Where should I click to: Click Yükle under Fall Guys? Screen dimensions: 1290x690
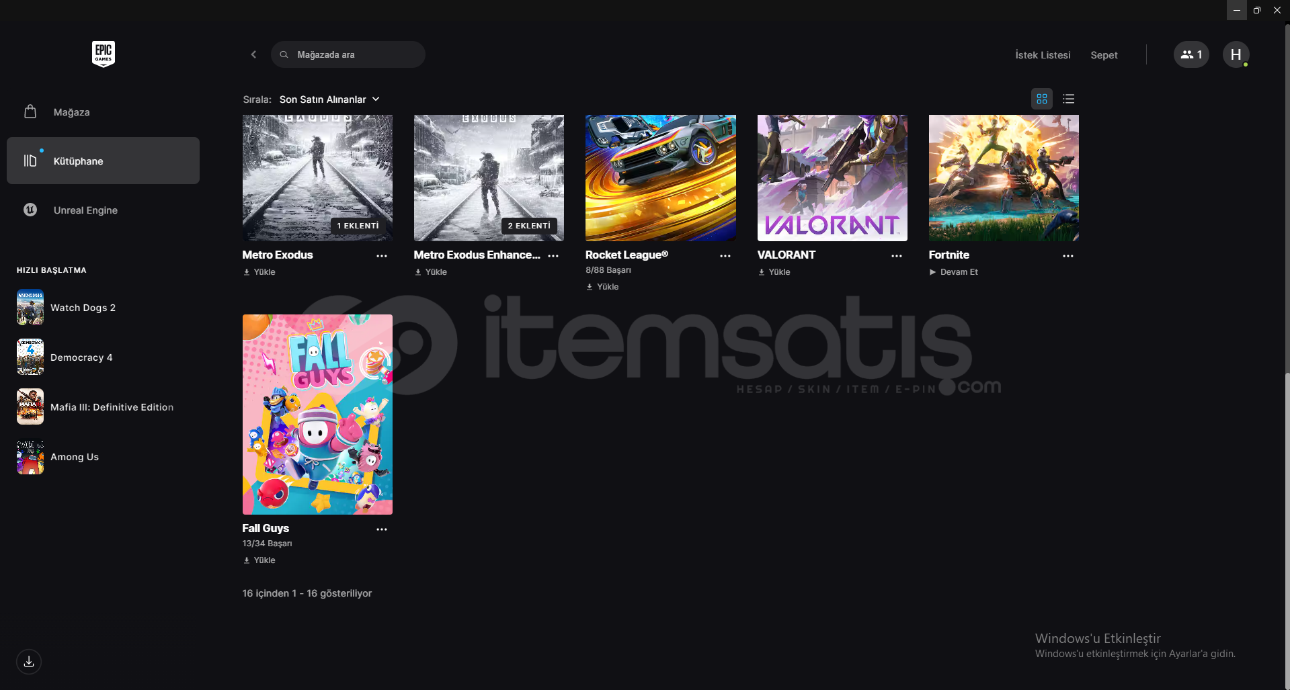click(259, 560)
